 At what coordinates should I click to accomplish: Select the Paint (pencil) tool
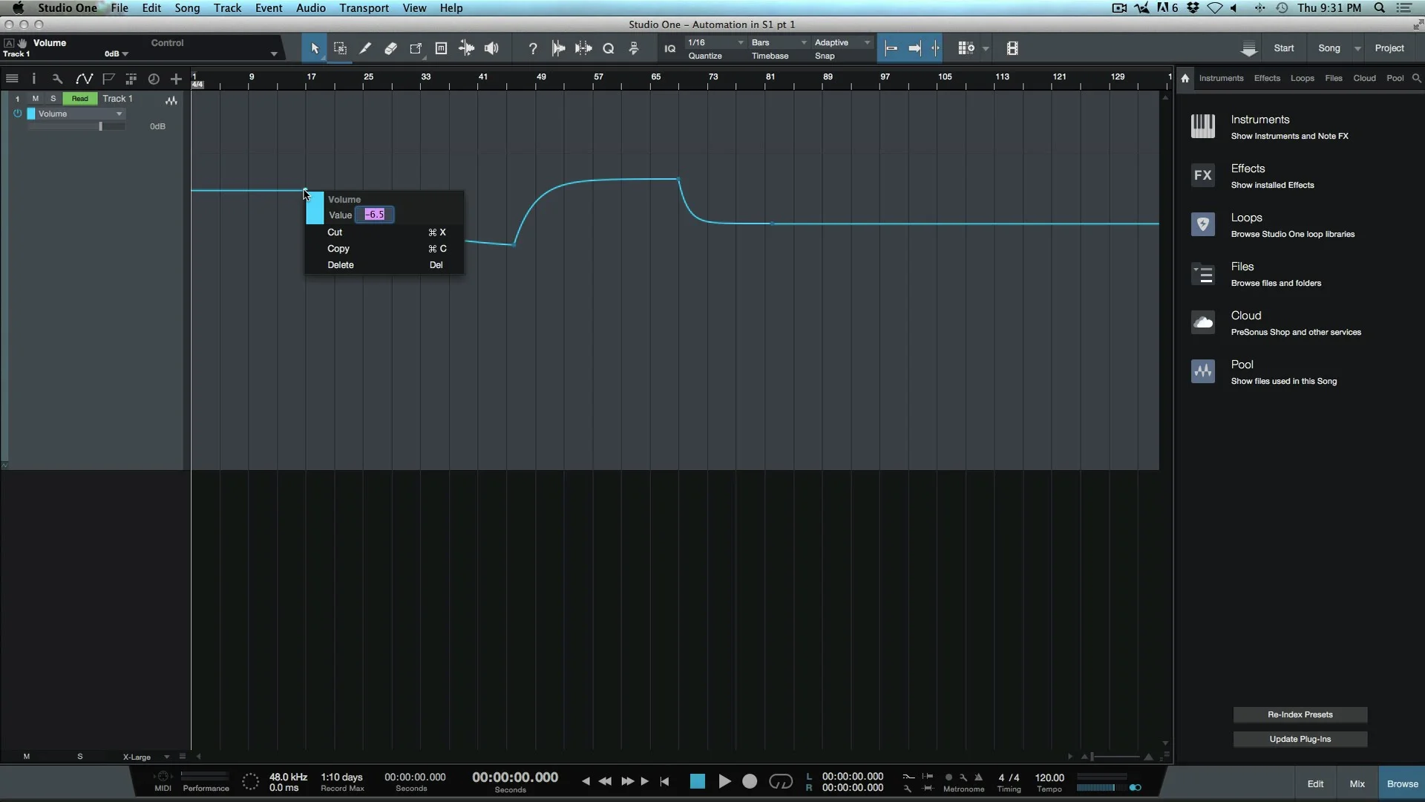pos(365,49)
